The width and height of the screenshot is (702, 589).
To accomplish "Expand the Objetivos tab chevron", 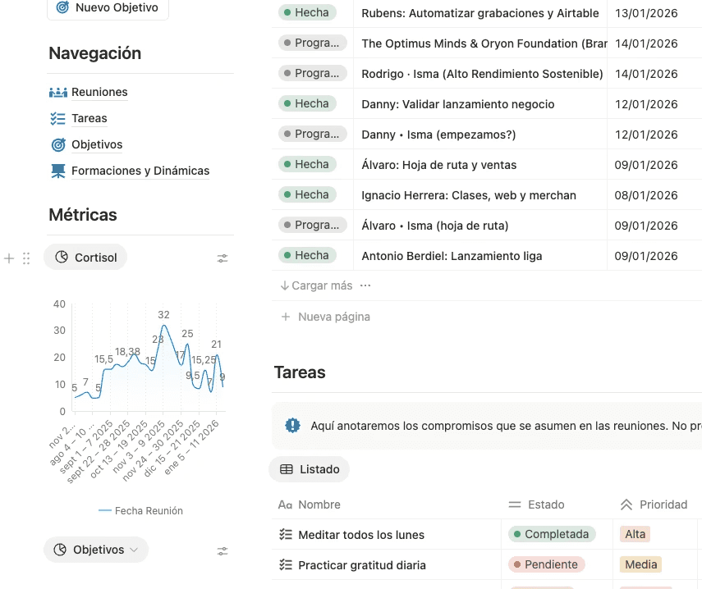I will tap(133, 550).
